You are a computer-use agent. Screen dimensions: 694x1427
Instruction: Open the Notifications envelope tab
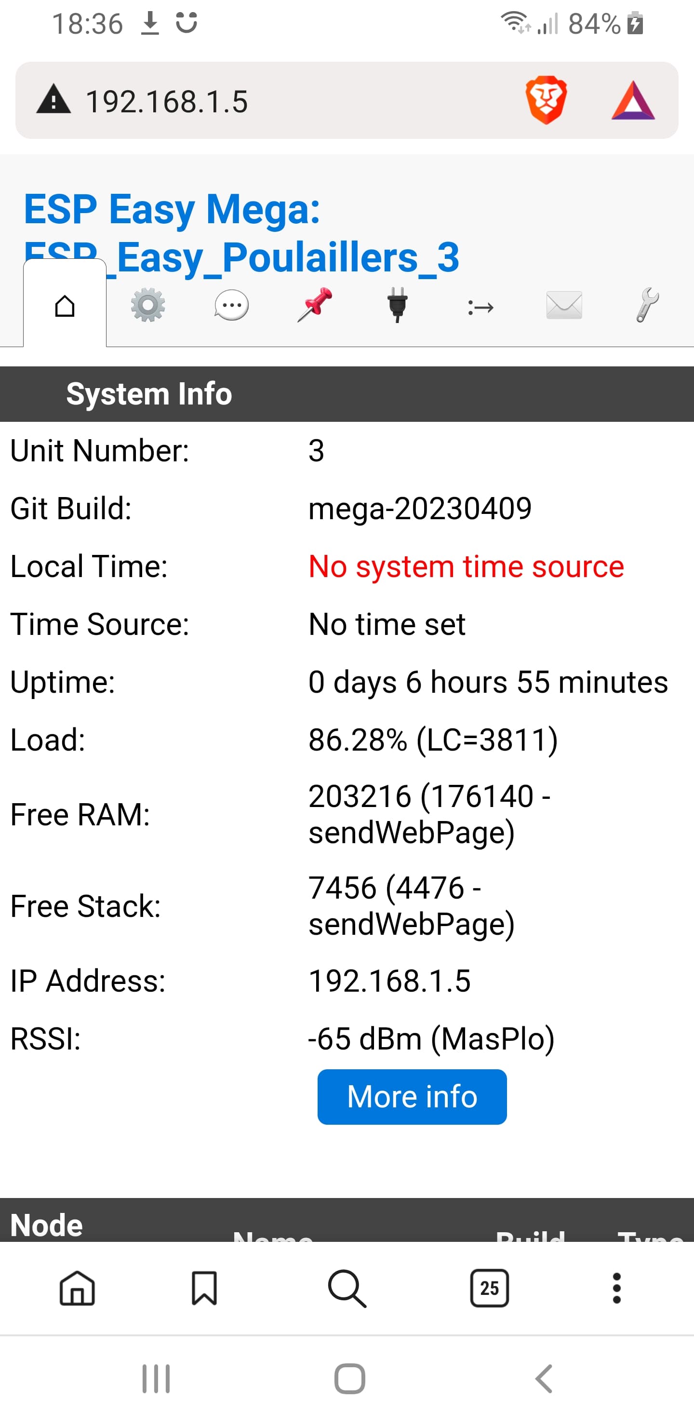(x=564, y=305)
